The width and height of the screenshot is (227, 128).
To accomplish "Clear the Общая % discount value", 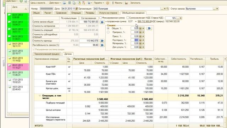I will pos(143,28).
